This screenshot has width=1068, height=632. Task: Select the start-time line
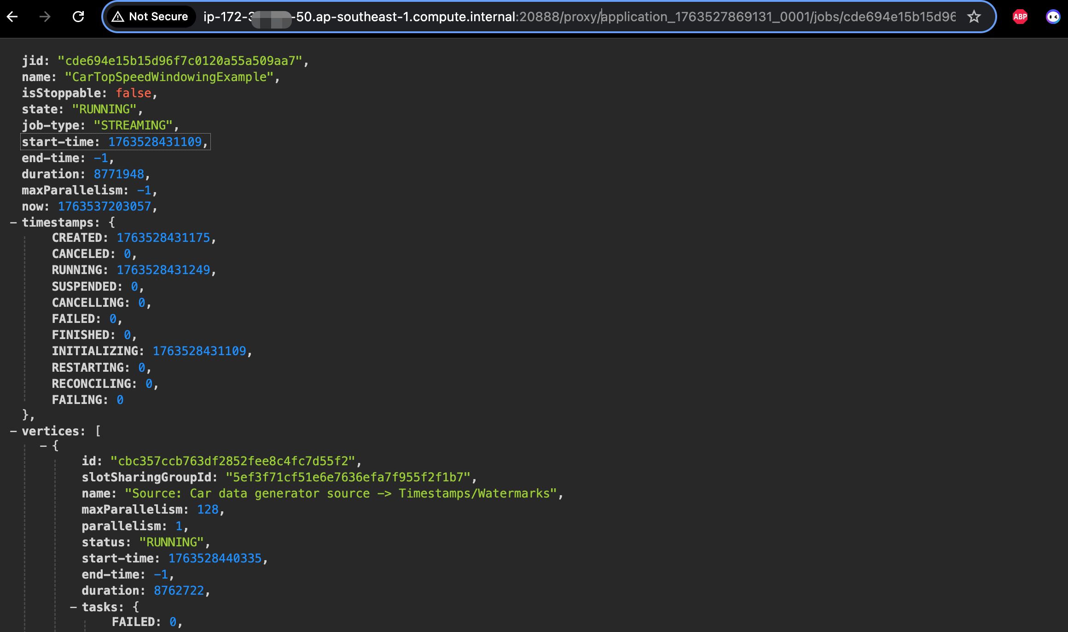[115, 142]
